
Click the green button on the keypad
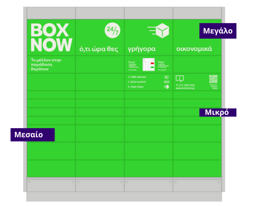[x=152, y=67]
